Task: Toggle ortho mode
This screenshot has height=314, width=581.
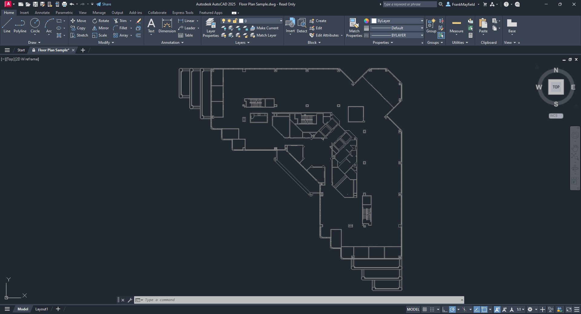Action: tap(445, 309)
